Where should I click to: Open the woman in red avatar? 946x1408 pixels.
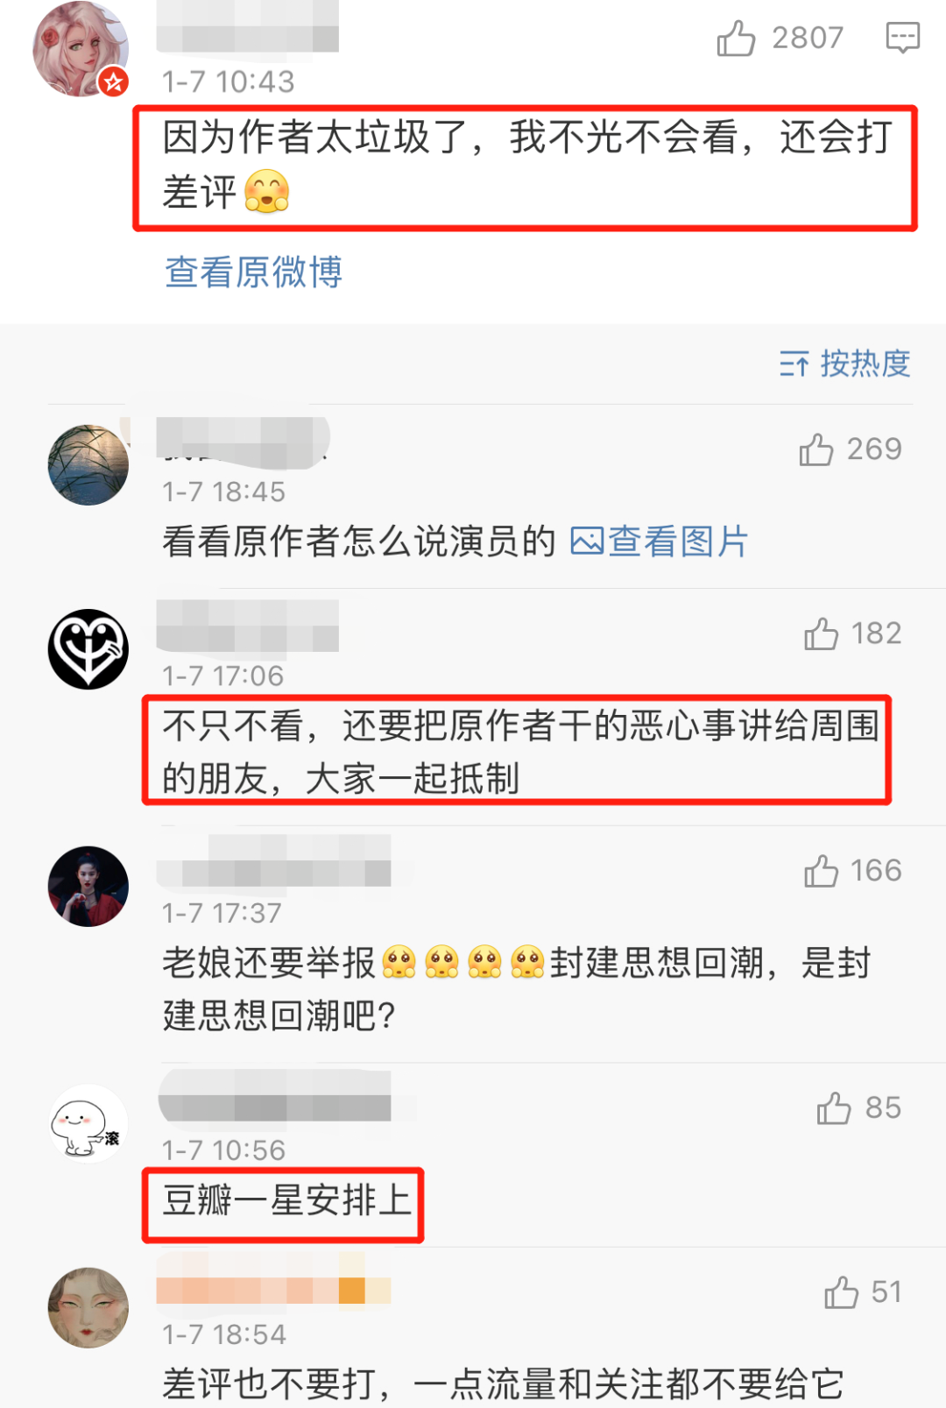click(88, 887)
